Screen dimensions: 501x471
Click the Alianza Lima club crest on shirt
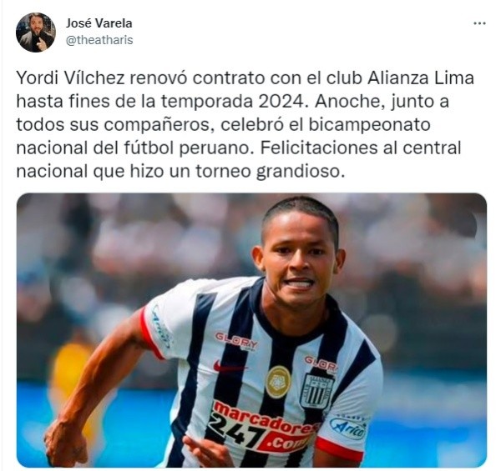pyautogui.click(x=317, y=391)
